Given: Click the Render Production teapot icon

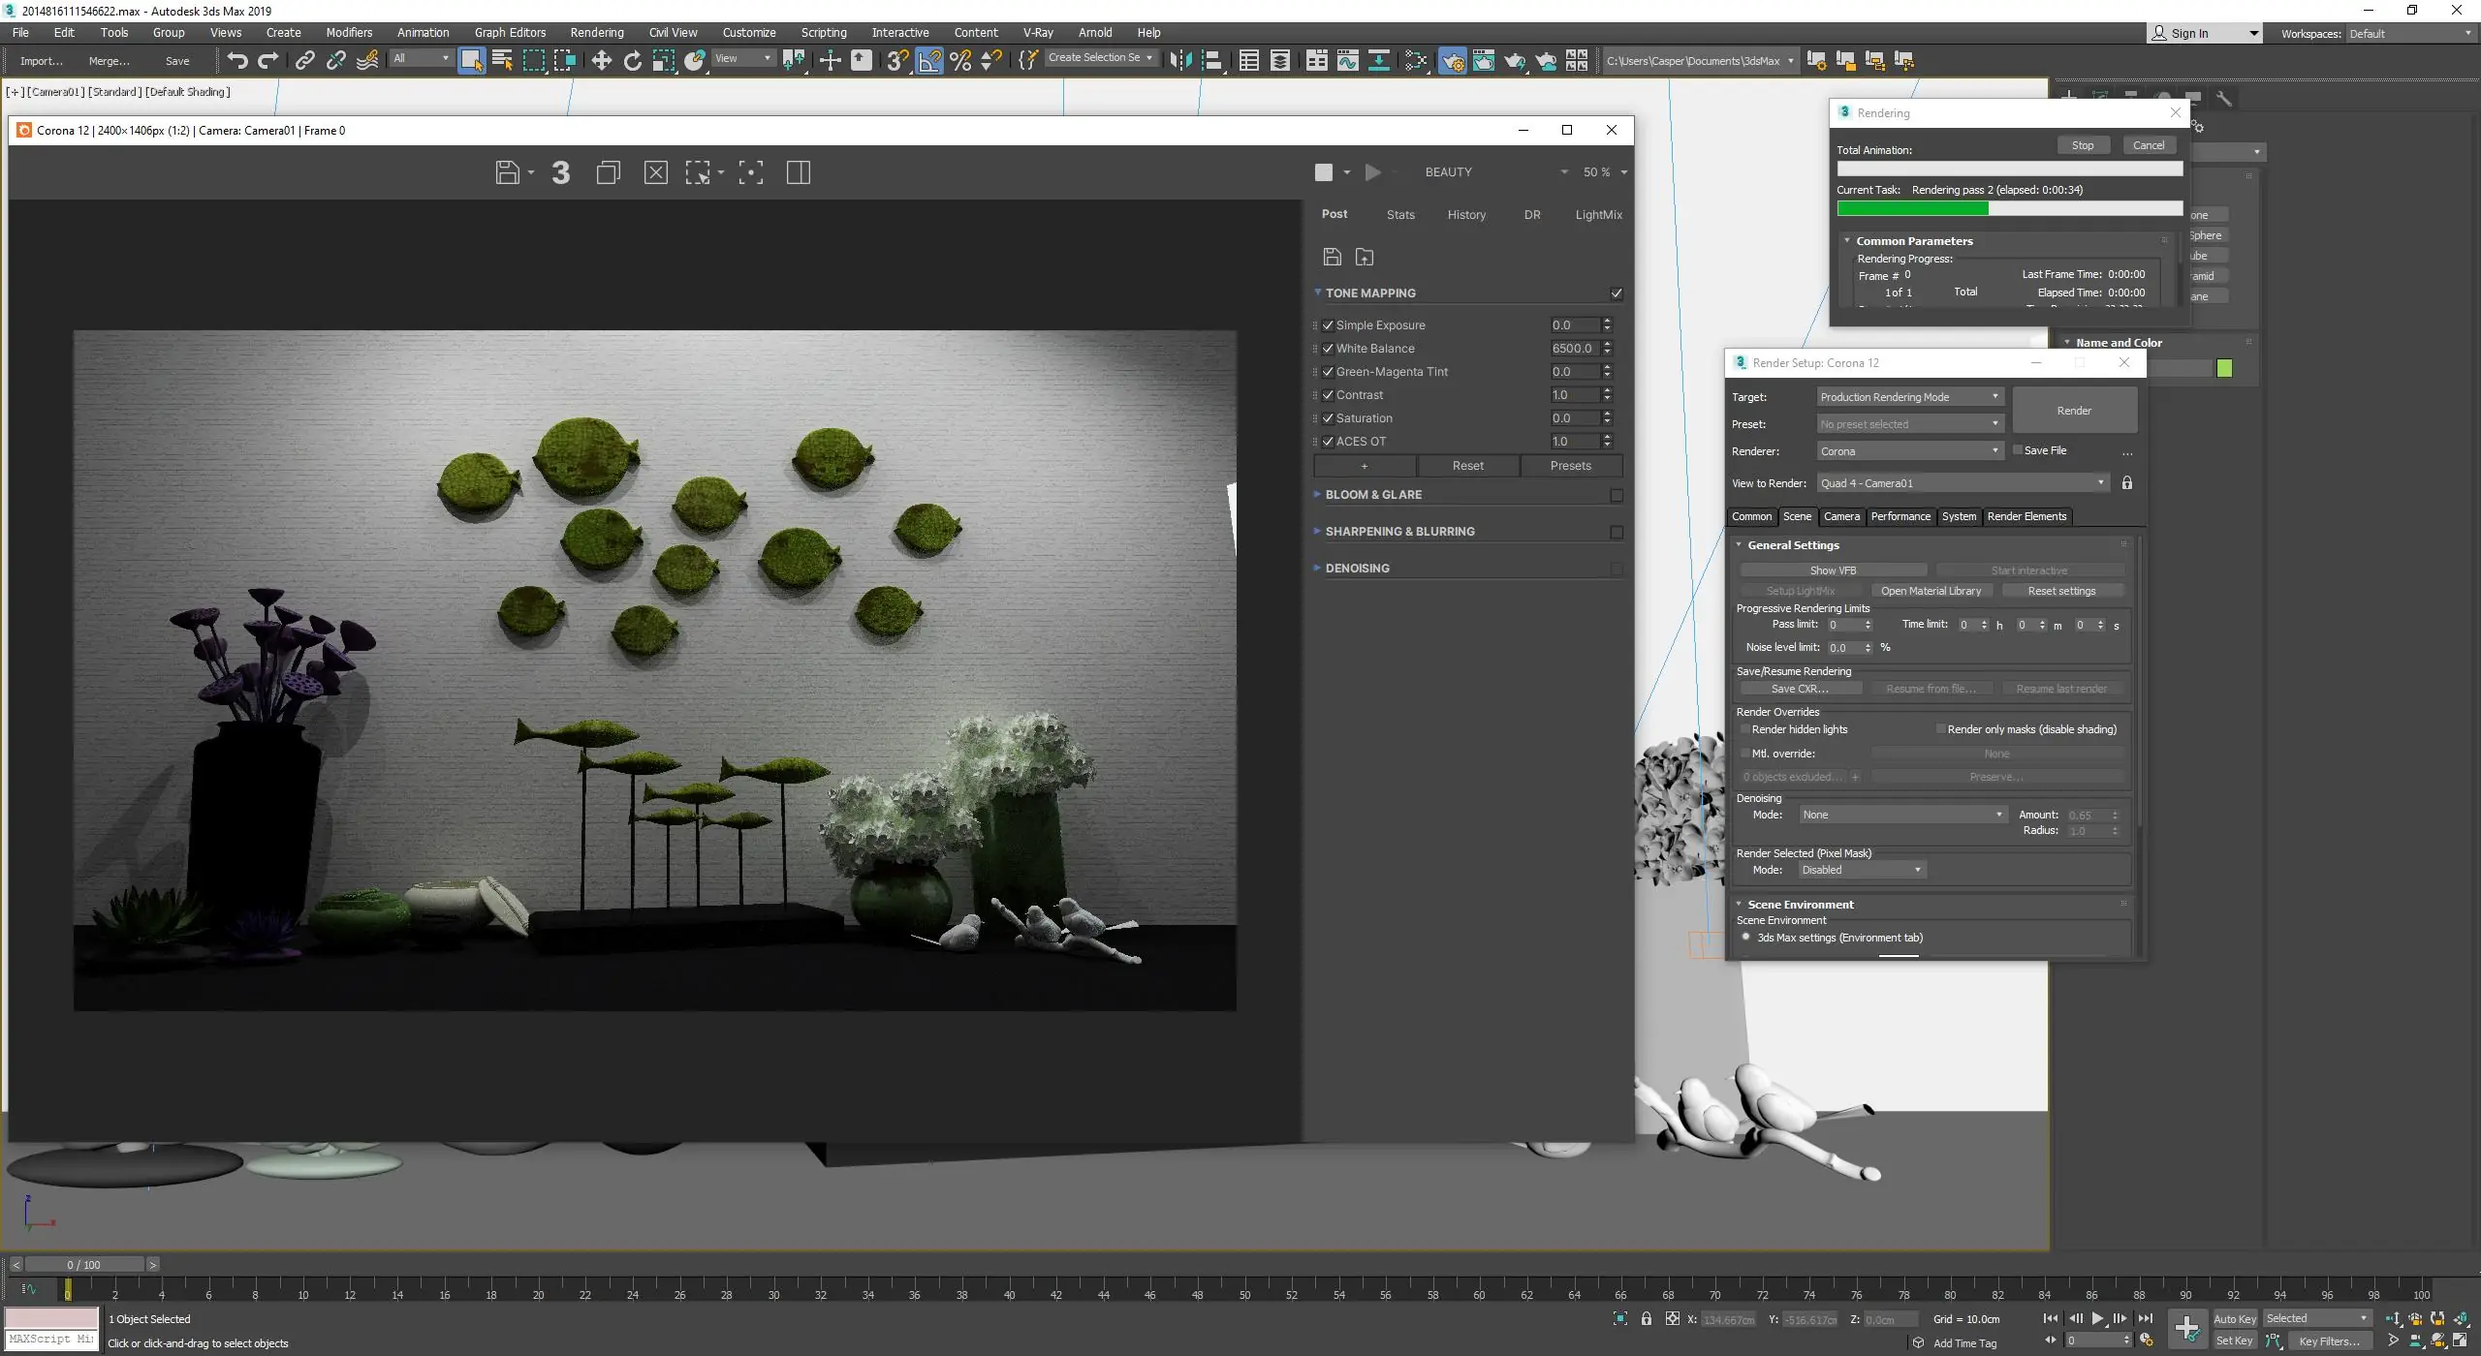Looking at the screenshot, I should coord(1515,60).
